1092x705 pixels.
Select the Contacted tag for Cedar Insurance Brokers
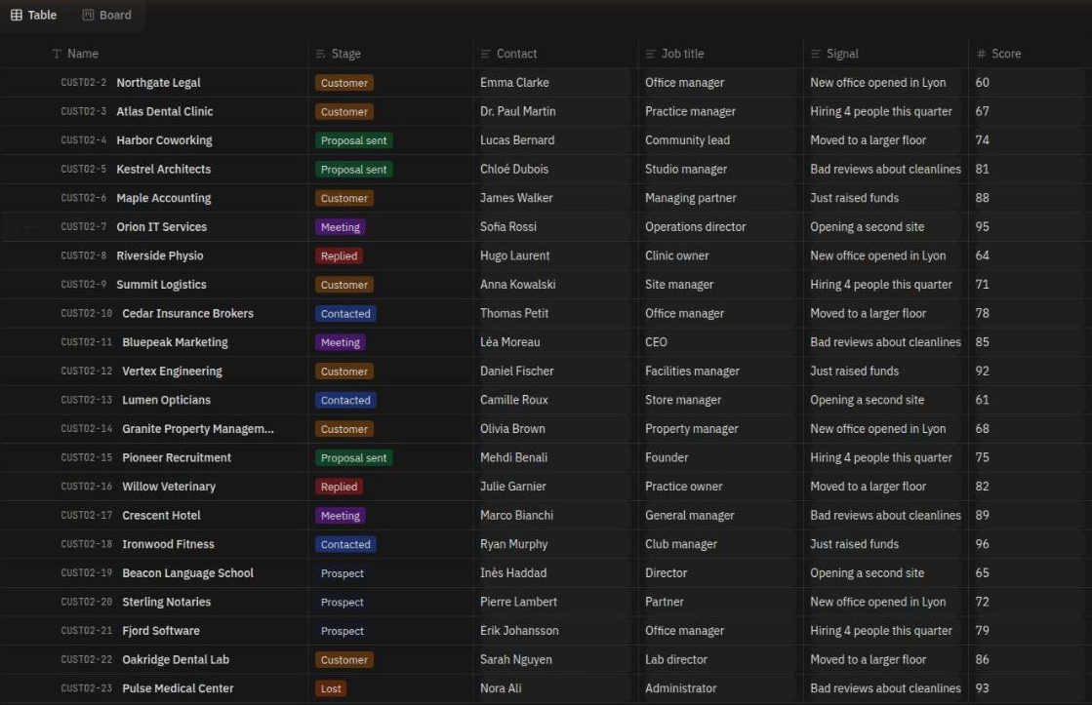pos(345,314)
